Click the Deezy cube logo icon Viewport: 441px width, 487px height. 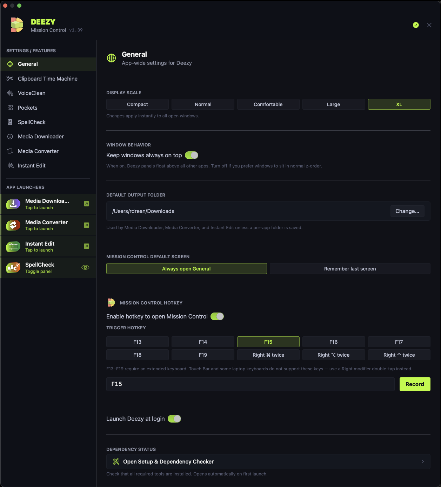[x=17, y=25]
